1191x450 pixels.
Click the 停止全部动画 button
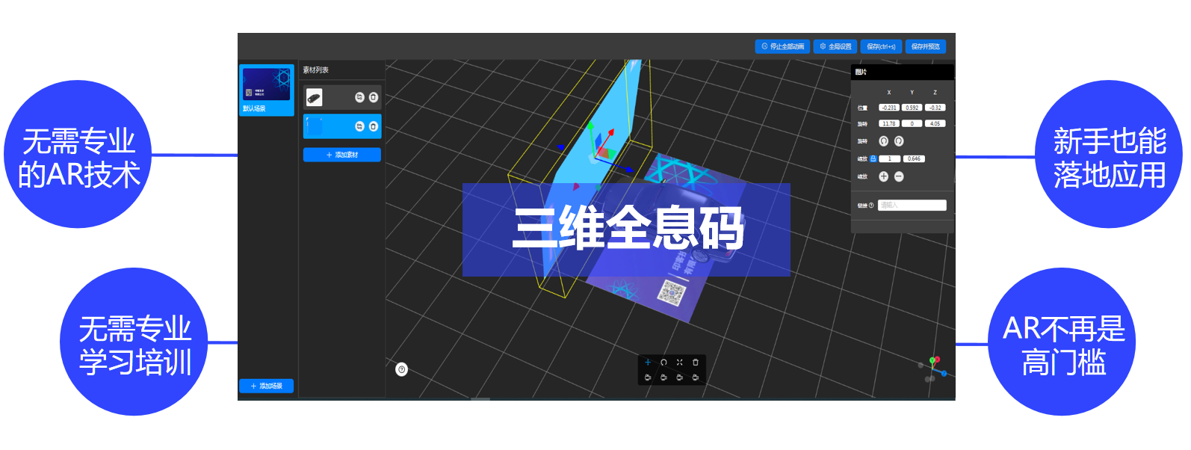click(782, 46)
